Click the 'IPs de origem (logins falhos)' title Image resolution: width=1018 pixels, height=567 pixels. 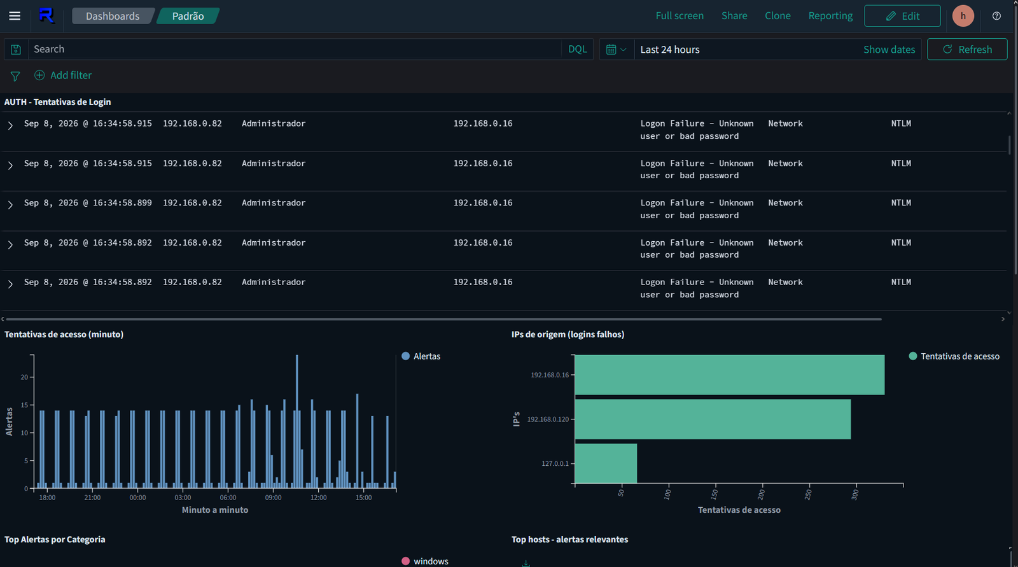coord(568,334)
